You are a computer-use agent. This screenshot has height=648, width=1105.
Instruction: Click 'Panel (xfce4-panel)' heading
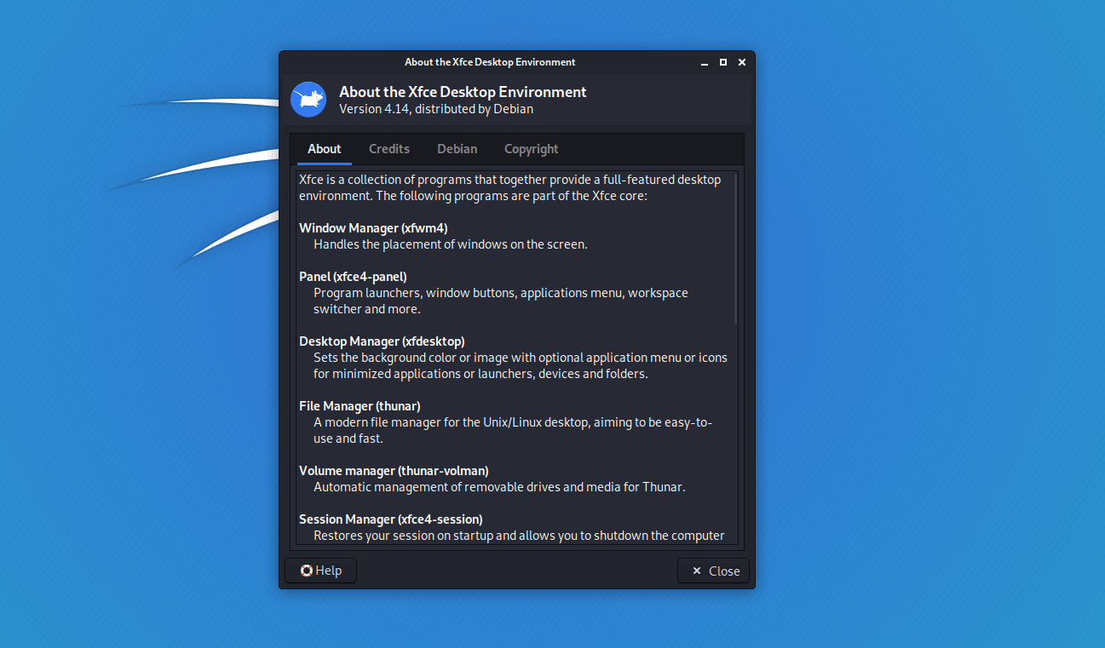click(x=353, y=277)
